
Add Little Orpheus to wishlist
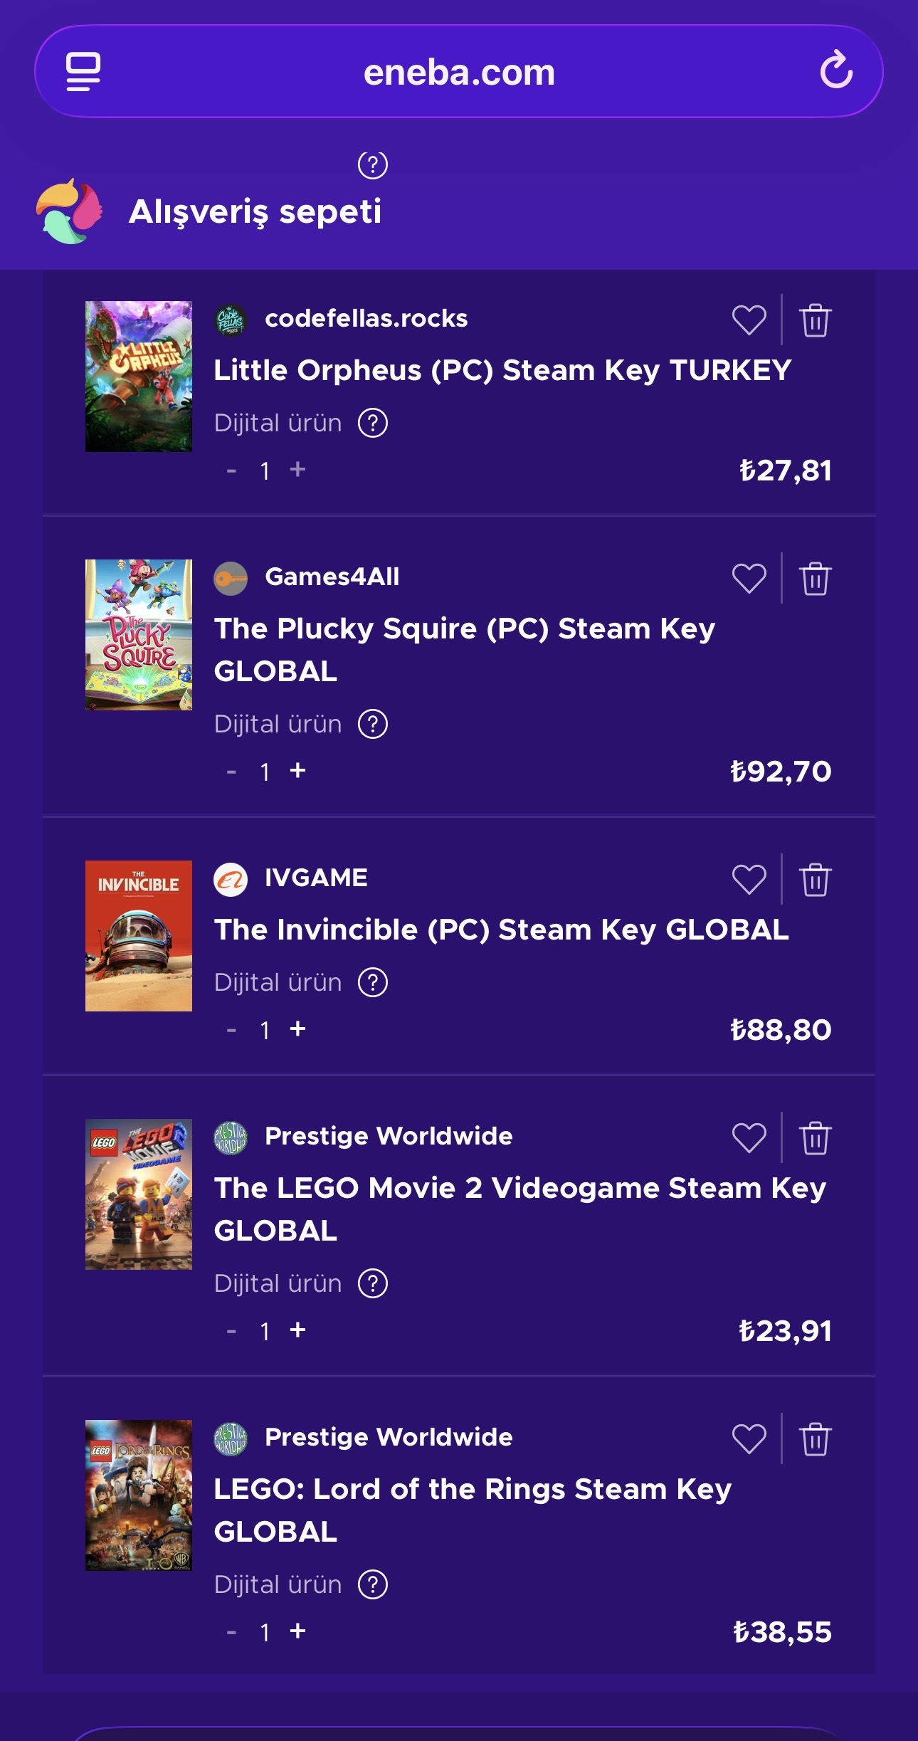[x=749, y=320]
